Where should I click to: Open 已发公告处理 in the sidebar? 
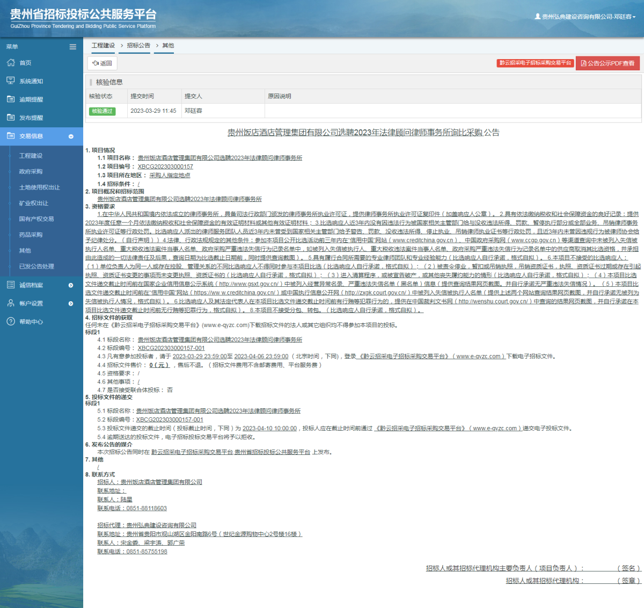(x=36, y=266)
